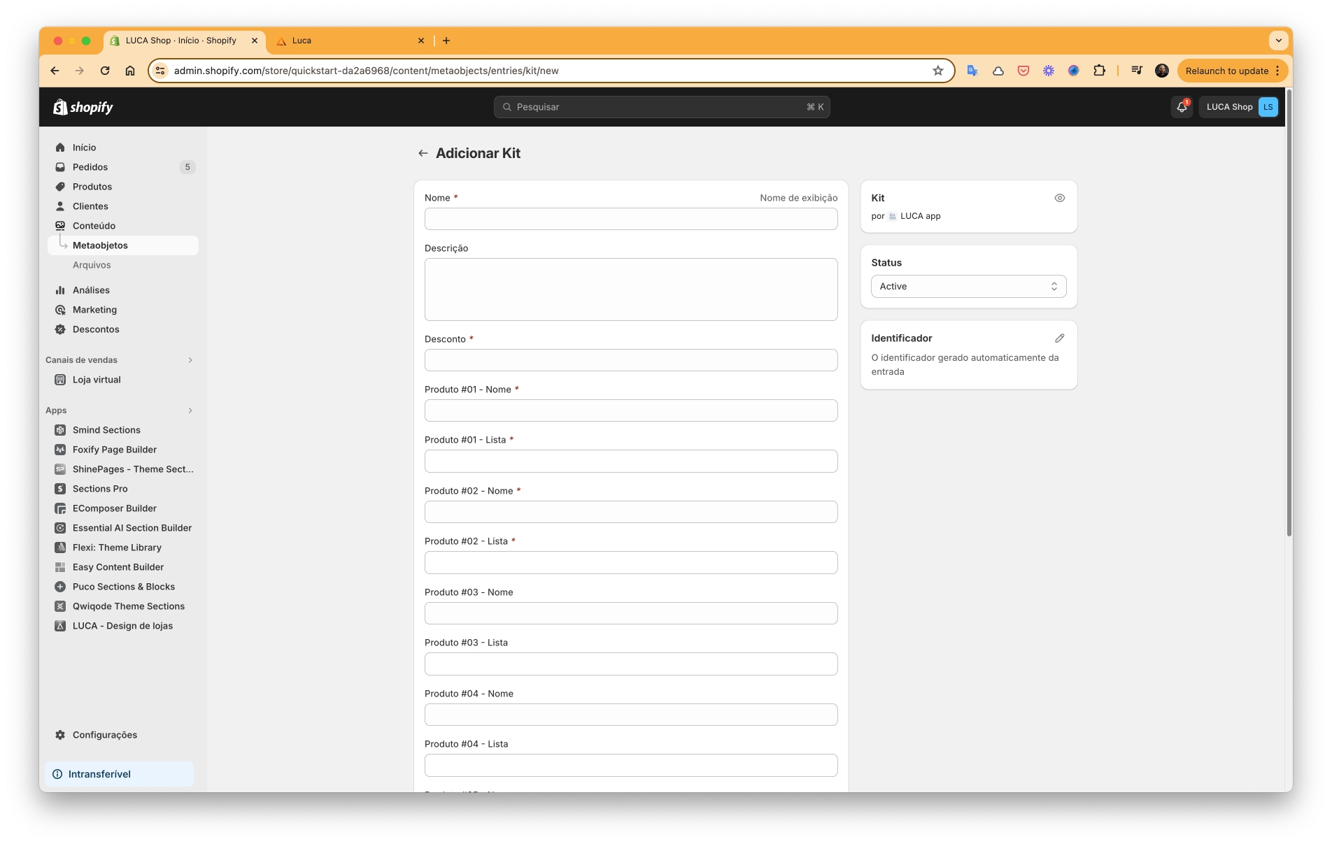Open the browser extensions puzzle icon
Screen dimensions: 1332x844
[x=1099, y=71]
